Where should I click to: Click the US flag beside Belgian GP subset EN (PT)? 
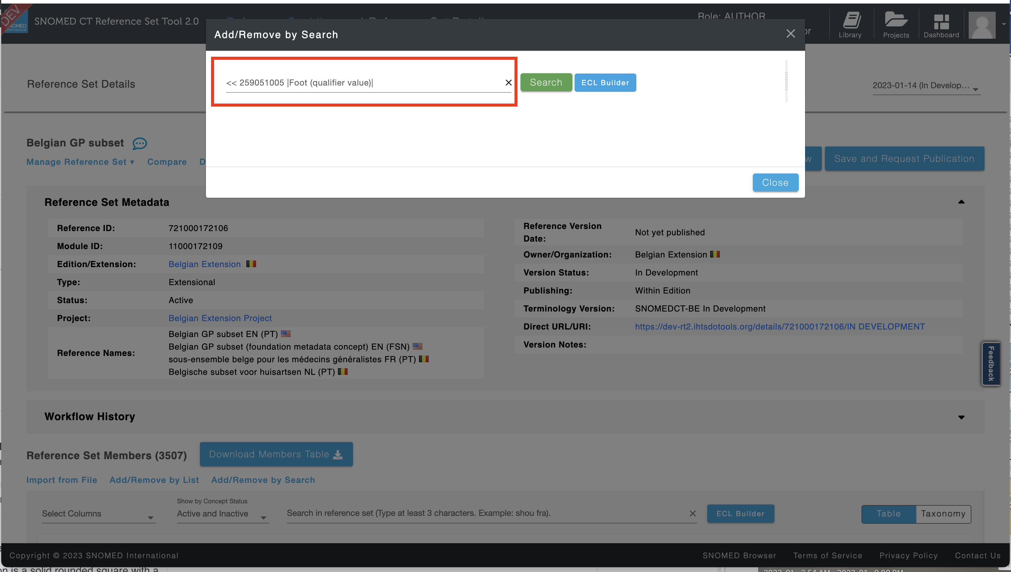click(286, 333)
